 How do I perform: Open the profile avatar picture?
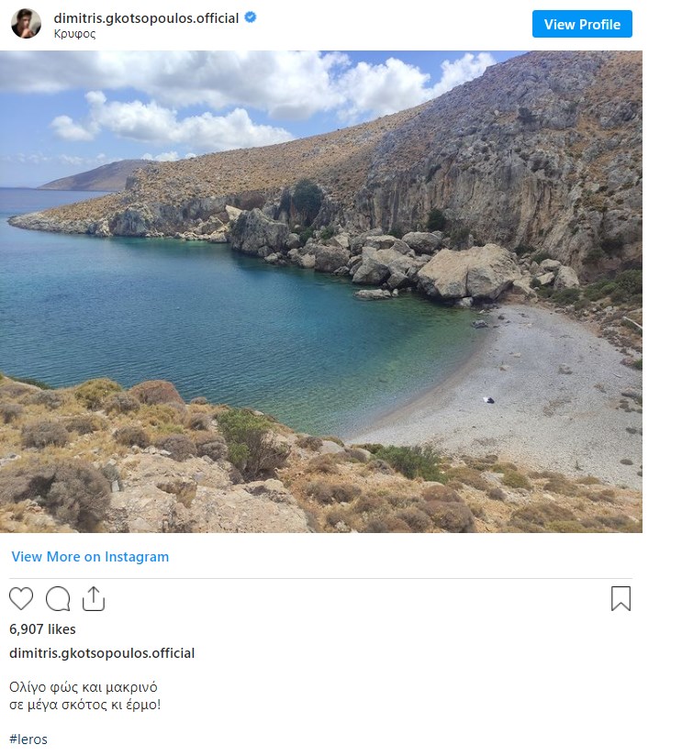pos(26,24)
